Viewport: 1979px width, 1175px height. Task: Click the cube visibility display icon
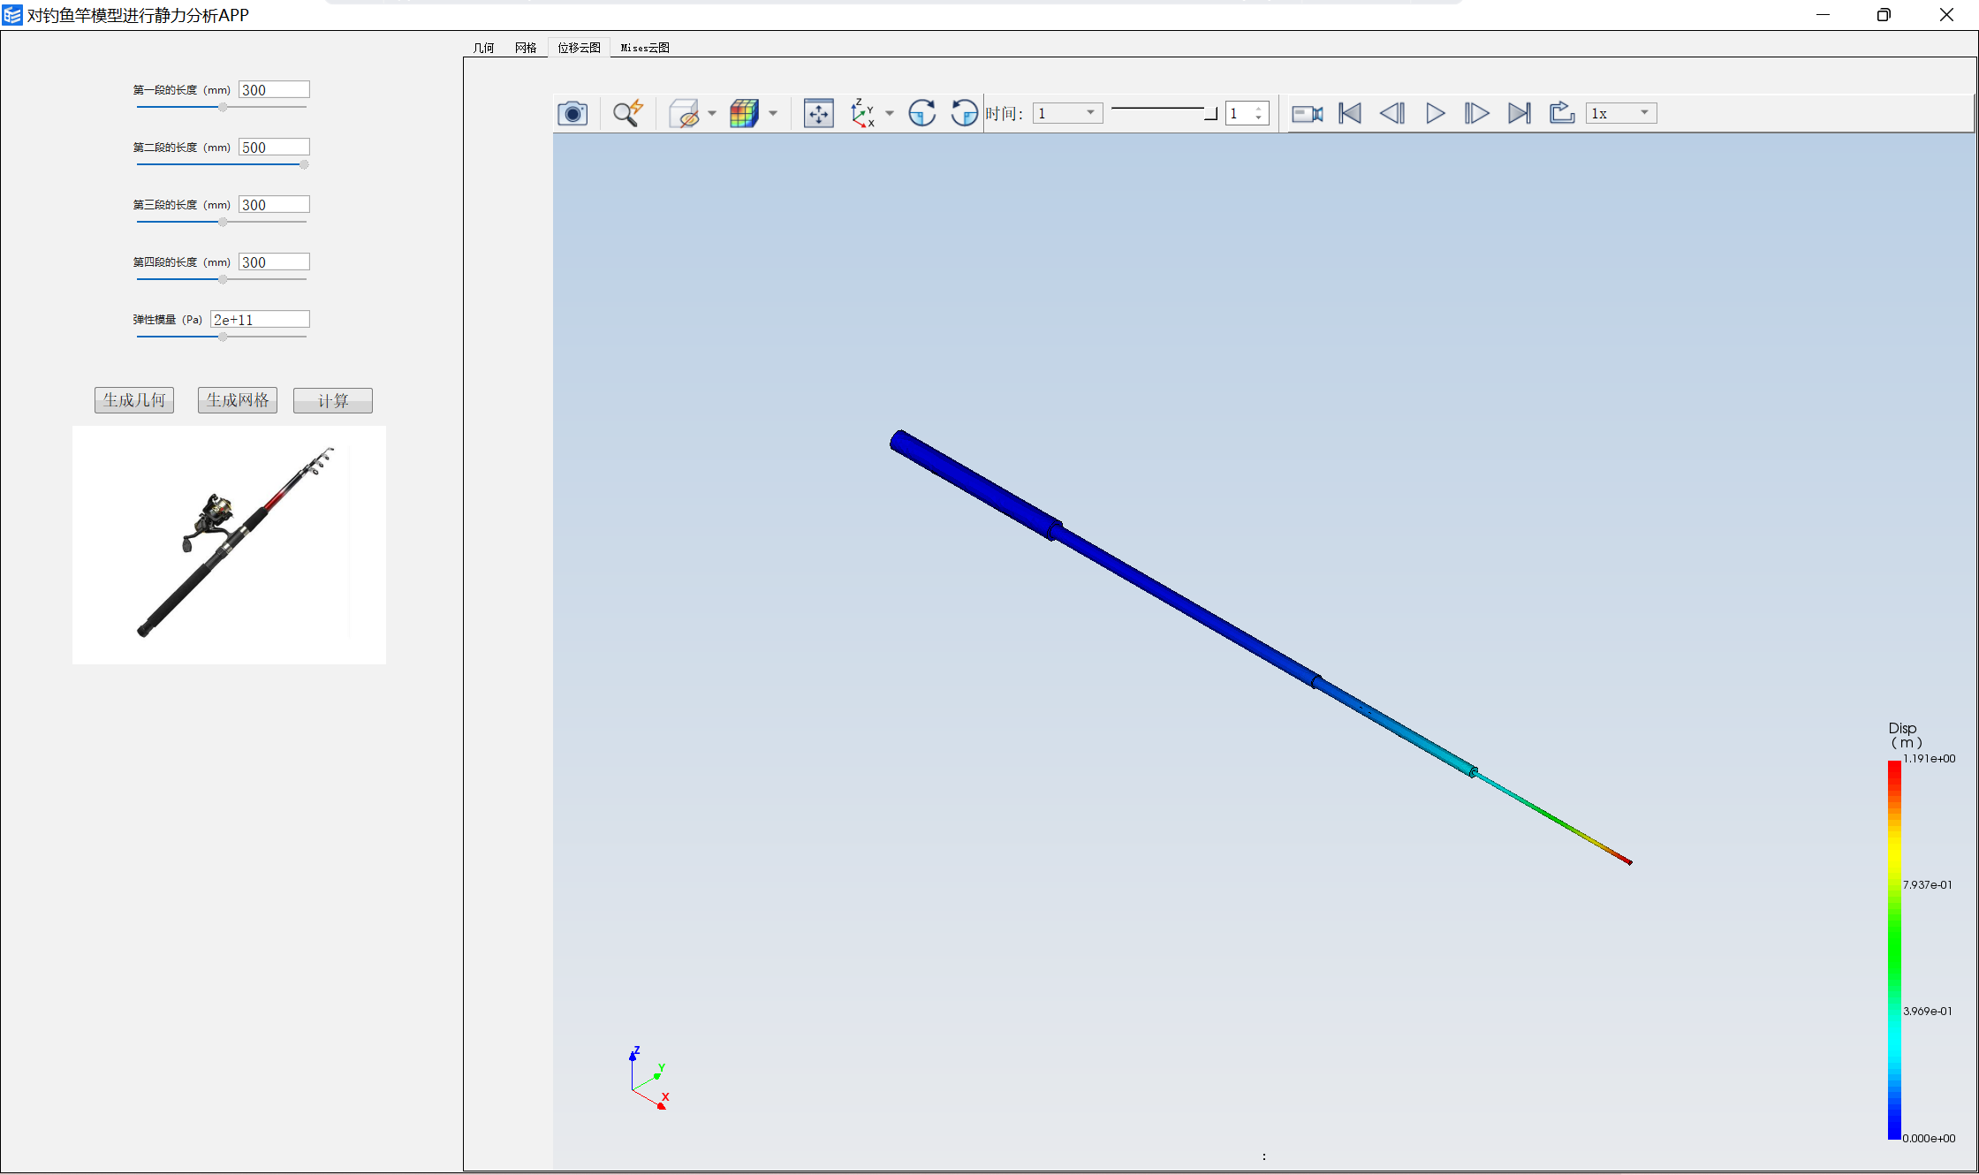point(685,113)
